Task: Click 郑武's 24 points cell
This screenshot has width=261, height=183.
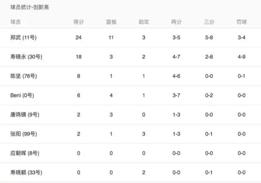Action: coord(79,38)
